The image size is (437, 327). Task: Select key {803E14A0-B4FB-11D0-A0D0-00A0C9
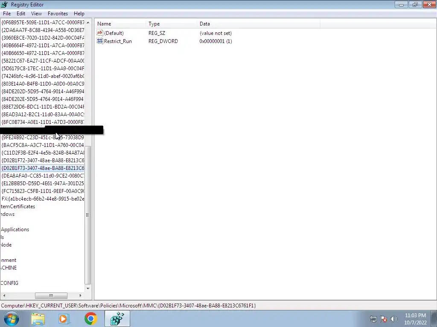point(43,84)
